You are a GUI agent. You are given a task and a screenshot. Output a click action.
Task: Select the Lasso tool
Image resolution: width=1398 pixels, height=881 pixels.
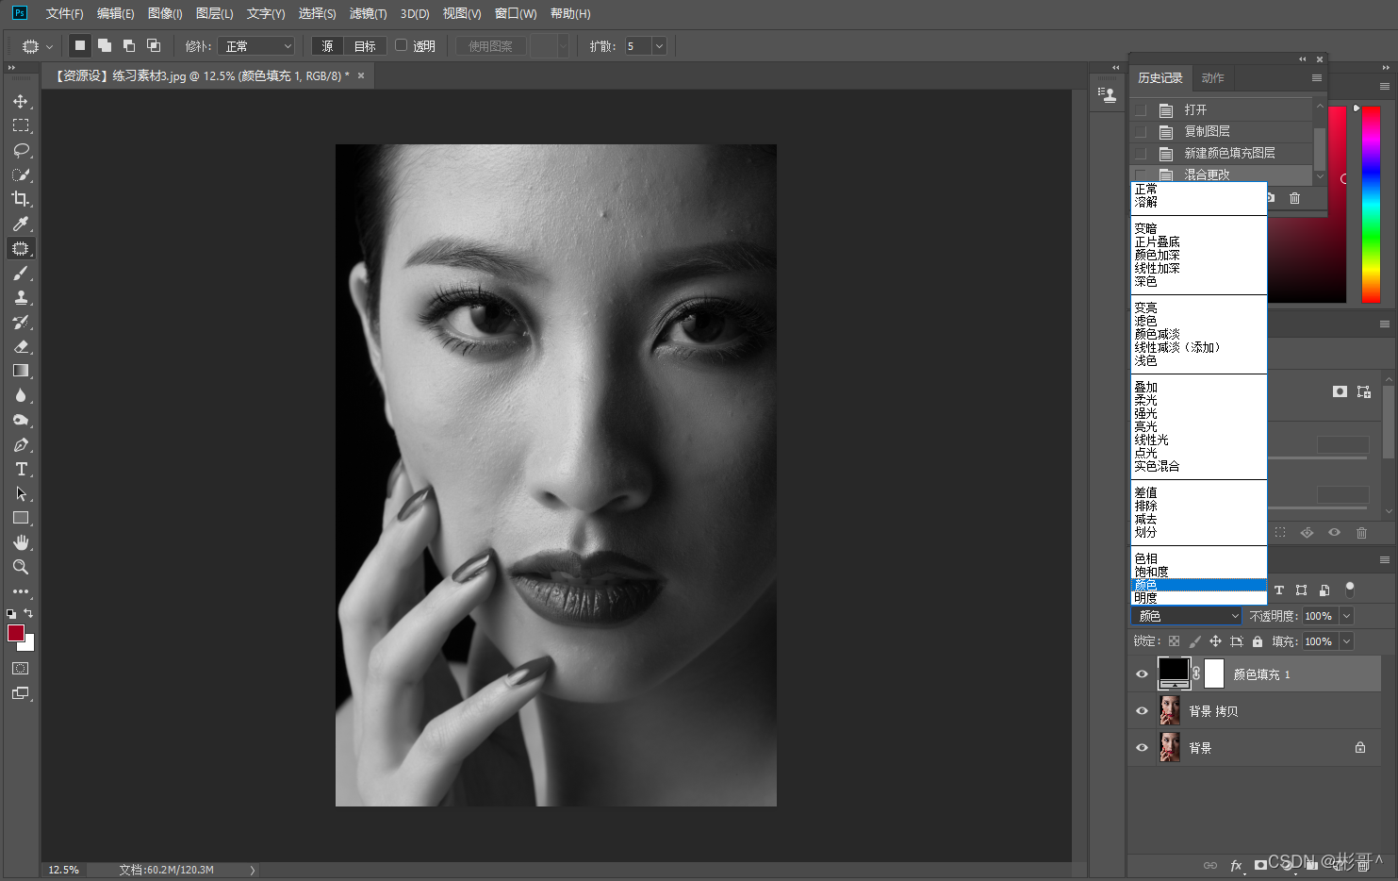[x=21, y=150]
